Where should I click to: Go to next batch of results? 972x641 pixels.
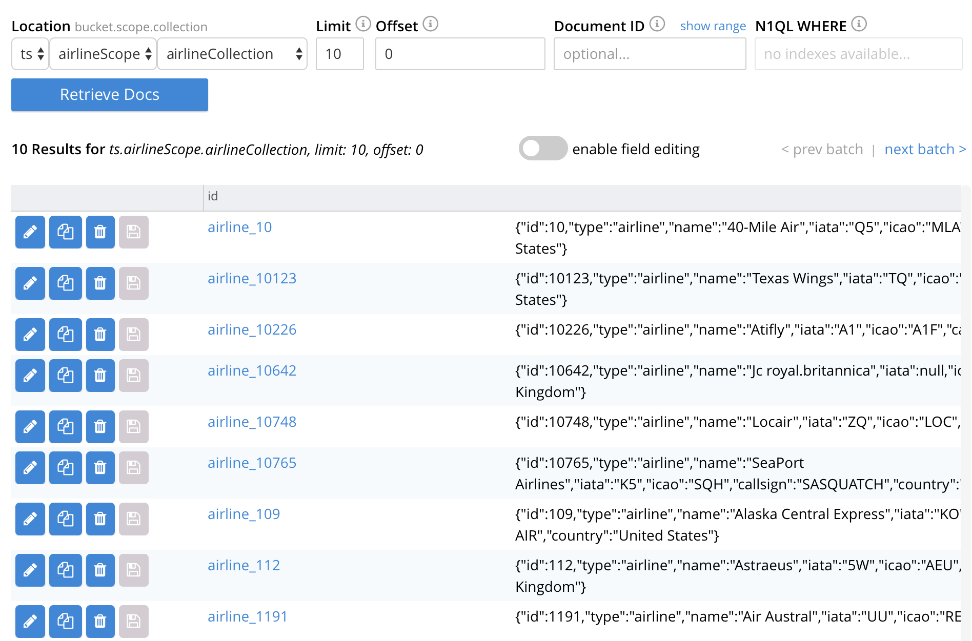point(925,149)
